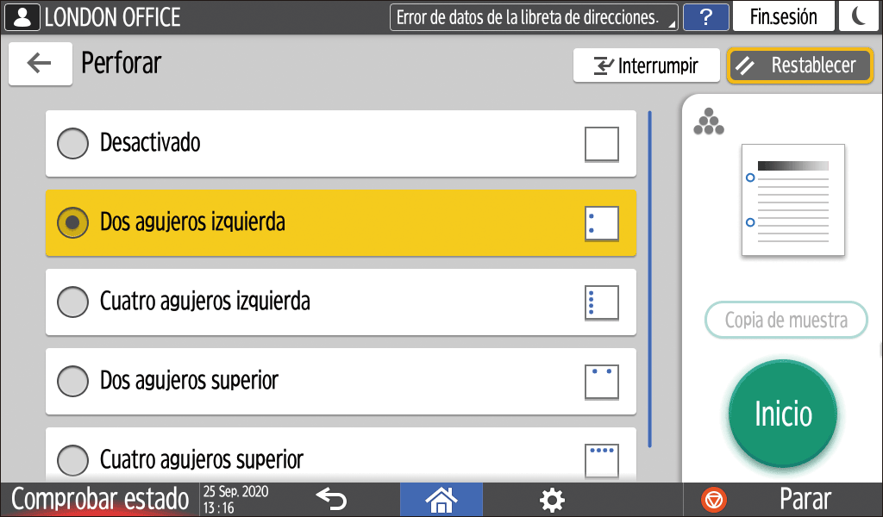This screenshot has height=517, width=883.
Task: Click the Fin.sesión logout button
Action: 783,17
